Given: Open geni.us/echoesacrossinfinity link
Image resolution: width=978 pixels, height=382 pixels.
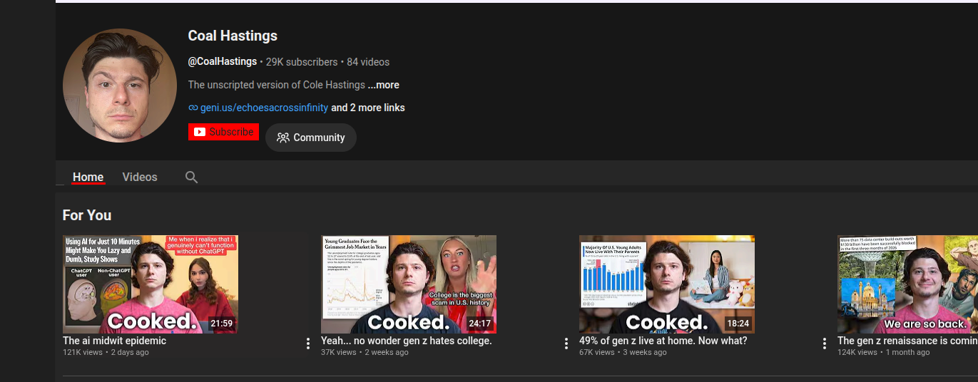Looking at the screenshot, I should pos(264,108).
